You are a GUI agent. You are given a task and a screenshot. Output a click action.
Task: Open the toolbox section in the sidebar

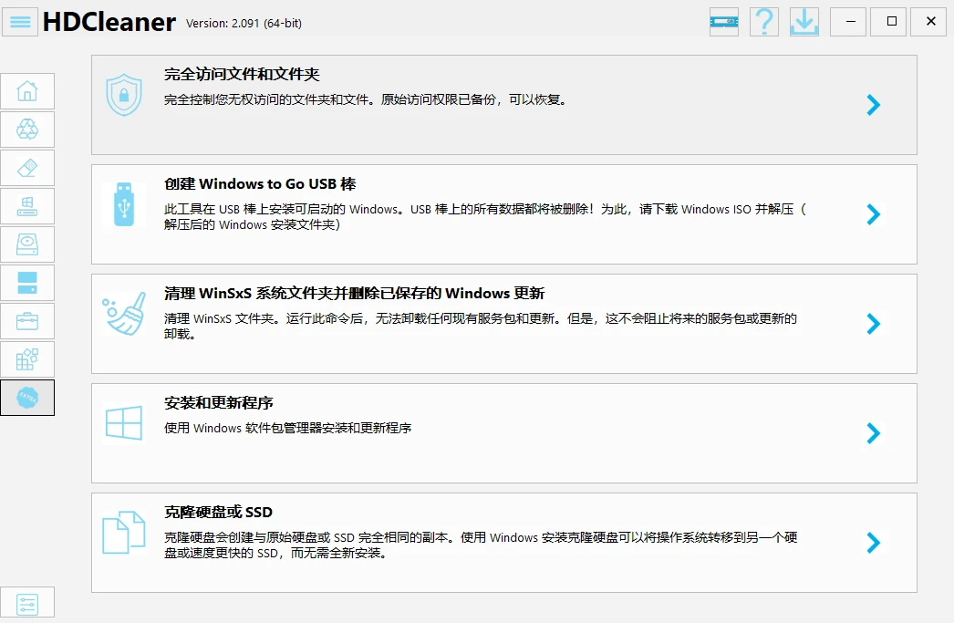[x=27, y=320]
